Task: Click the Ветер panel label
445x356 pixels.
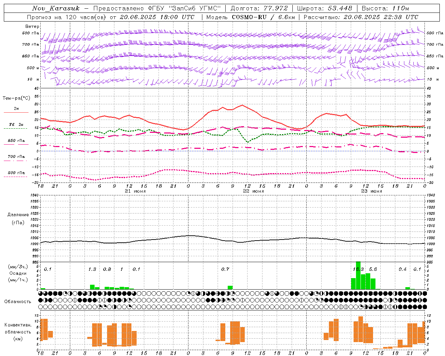Action: tap(32, 26)
